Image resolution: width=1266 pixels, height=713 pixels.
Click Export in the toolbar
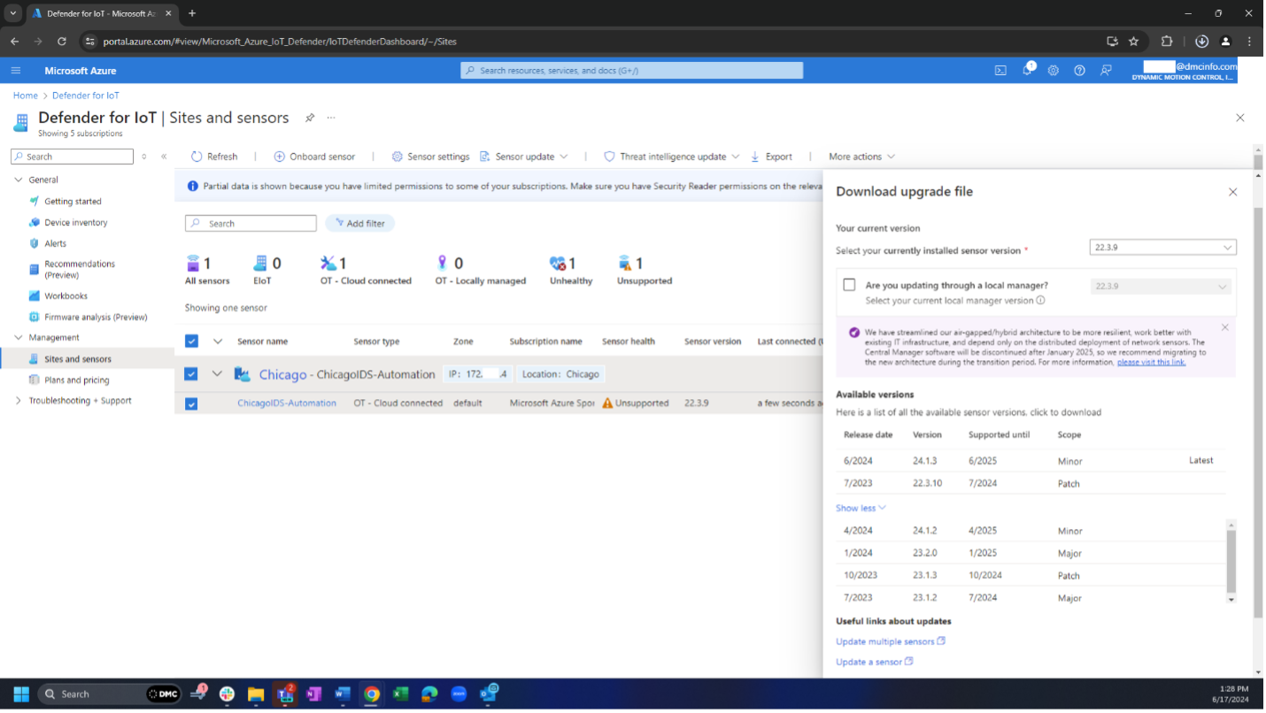coord(771,157)
